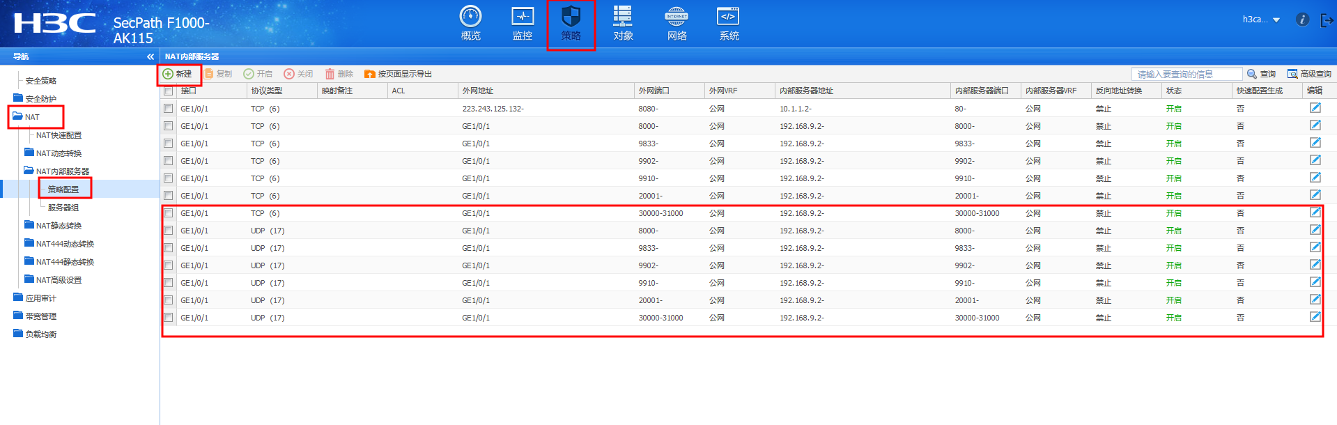Click 按页面显示导出 export button
The image size is (1337, 425).
click(x=398, y=74)
